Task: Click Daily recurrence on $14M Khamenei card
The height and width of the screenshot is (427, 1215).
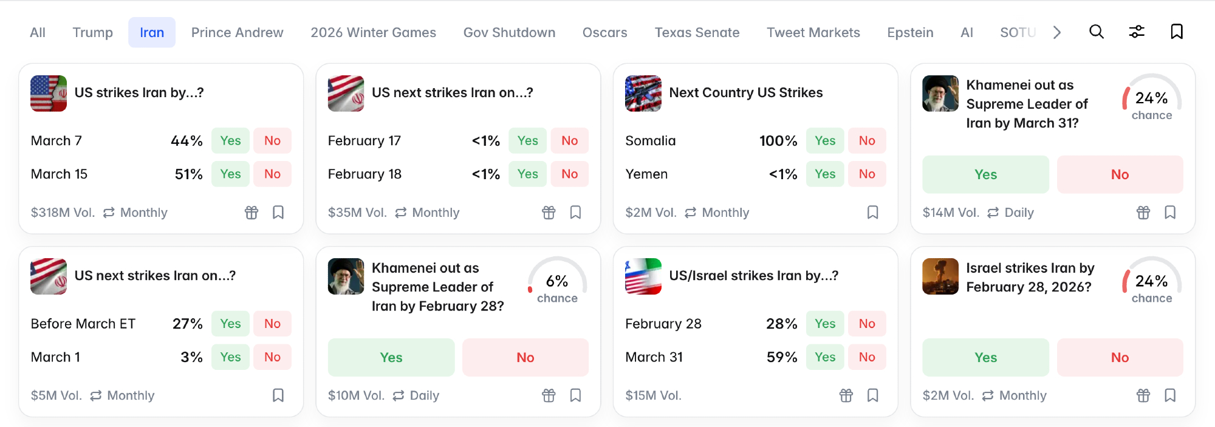Action: pyautogui.click(x=1011, y=213)
